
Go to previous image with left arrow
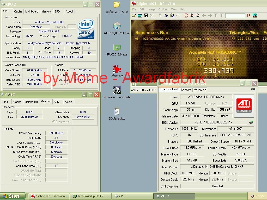pos(204,16)
